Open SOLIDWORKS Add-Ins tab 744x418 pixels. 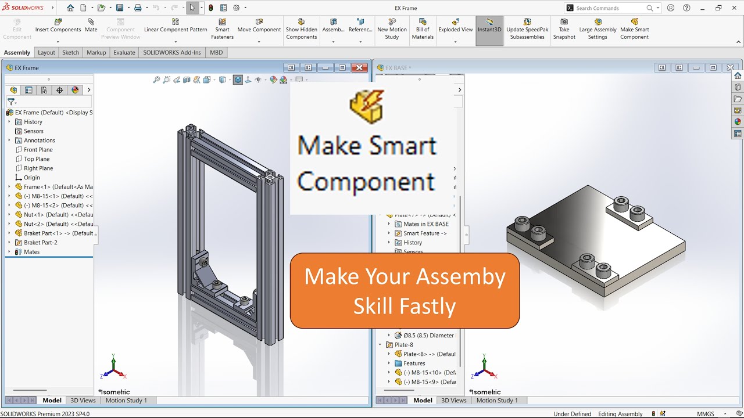(172, 52)
